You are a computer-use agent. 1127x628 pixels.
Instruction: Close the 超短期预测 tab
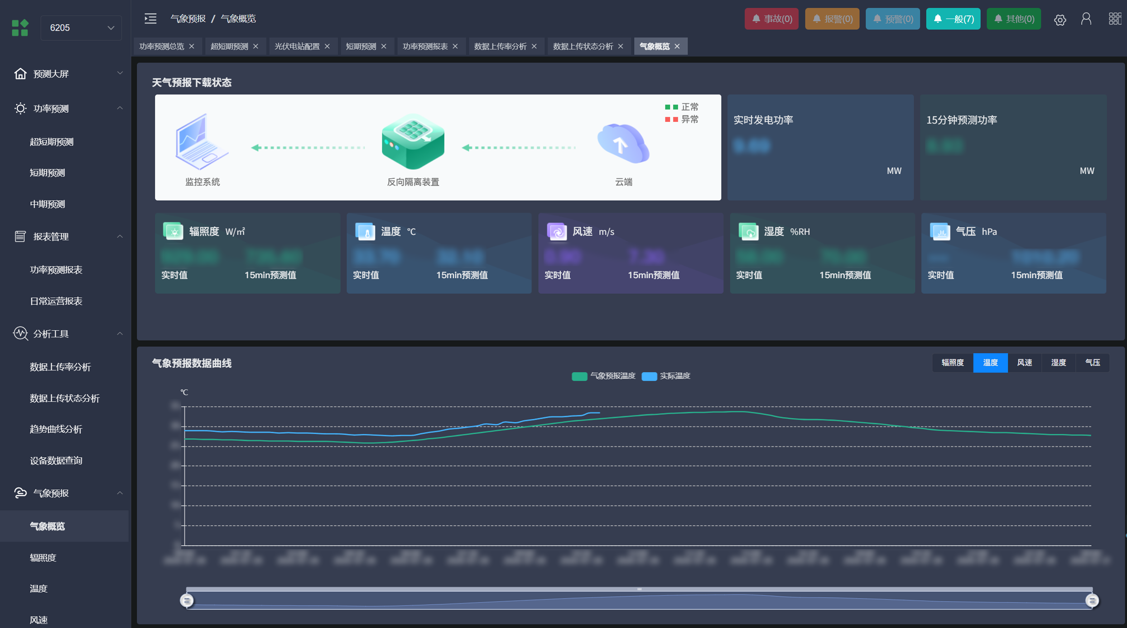[x=255, y=46]
